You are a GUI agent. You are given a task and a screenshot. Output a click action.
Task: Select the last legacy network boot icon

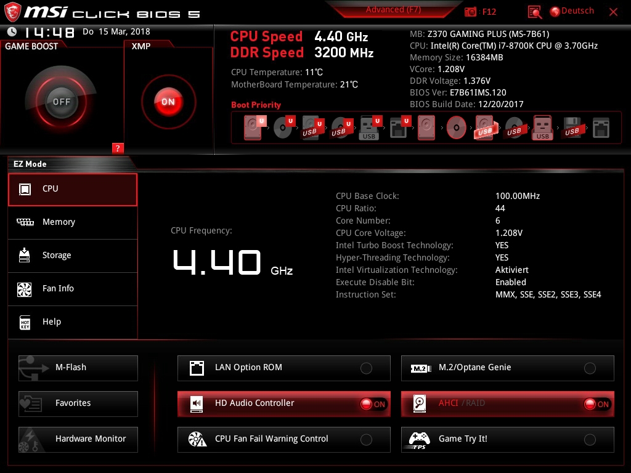[x=601, y=127]
